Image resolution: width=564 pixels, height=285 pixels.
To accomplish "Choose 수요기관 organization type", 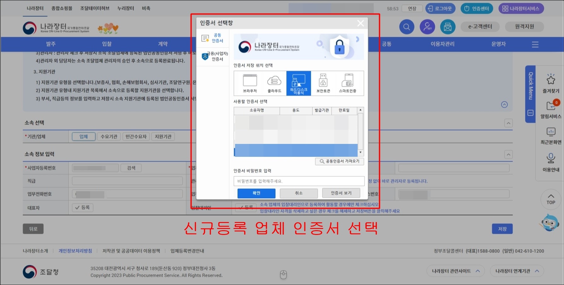I will 109,136.
